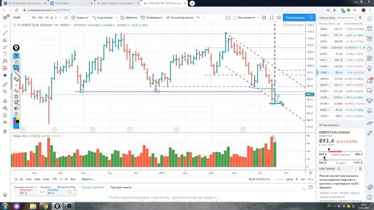Select the trend line drawing tool
Viewport: 374px width, 210px height.
pos(5,33)
